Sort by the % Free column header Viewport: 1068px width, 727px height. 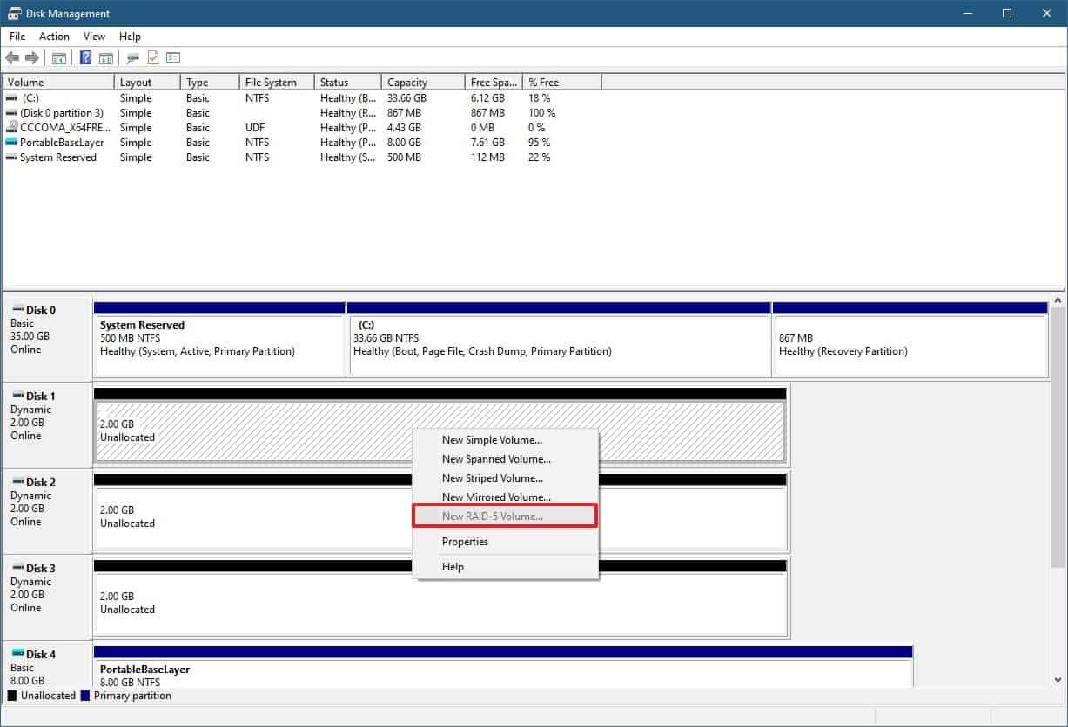coord(562,83)
